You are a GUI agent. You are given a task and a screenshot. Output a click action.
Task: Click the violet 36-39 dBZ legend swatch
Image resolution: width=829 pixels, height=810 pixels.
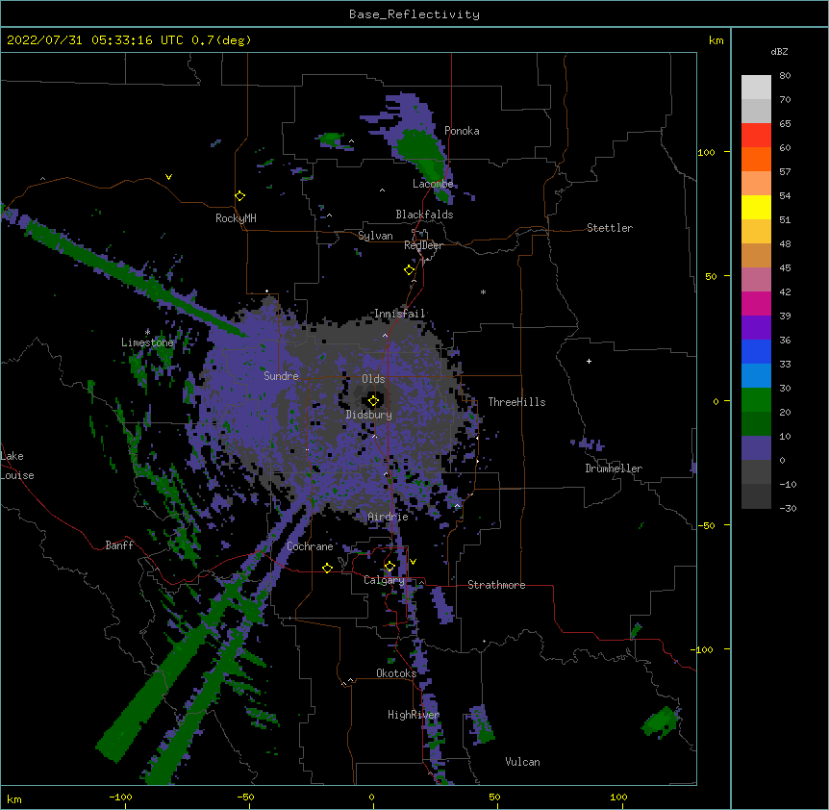(756, 328)
